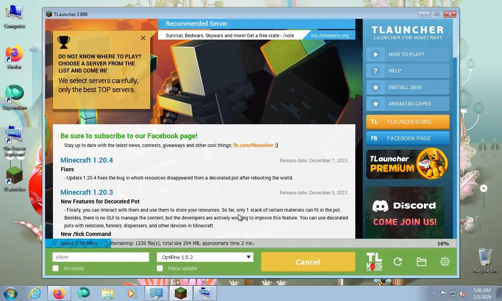
Task: Open the How to Play? menu item
Action: (x=408, y=54)
